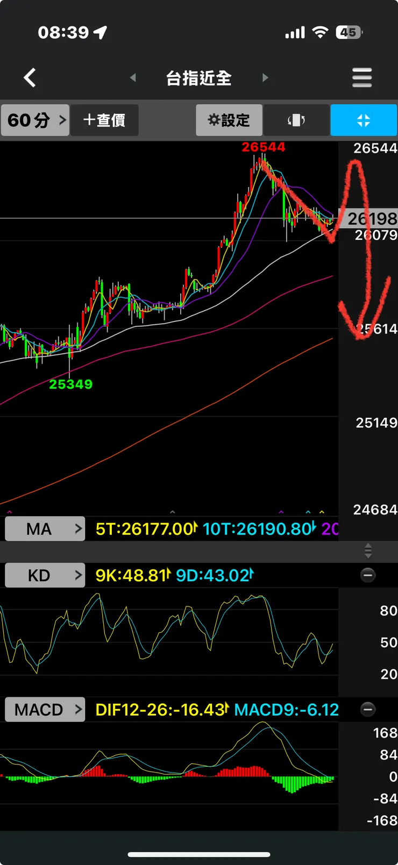Tap the +查價 button
The height and width of the screenshot is (865, 398).
pyautogui.click(x=105, y=120)
